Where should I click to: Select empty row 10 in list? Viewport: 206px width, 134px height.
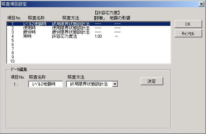coord(89,61)
